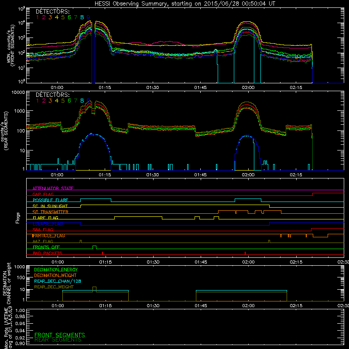Click the FRONT SEGMENTS label in the livetime panel

(60, 335)
